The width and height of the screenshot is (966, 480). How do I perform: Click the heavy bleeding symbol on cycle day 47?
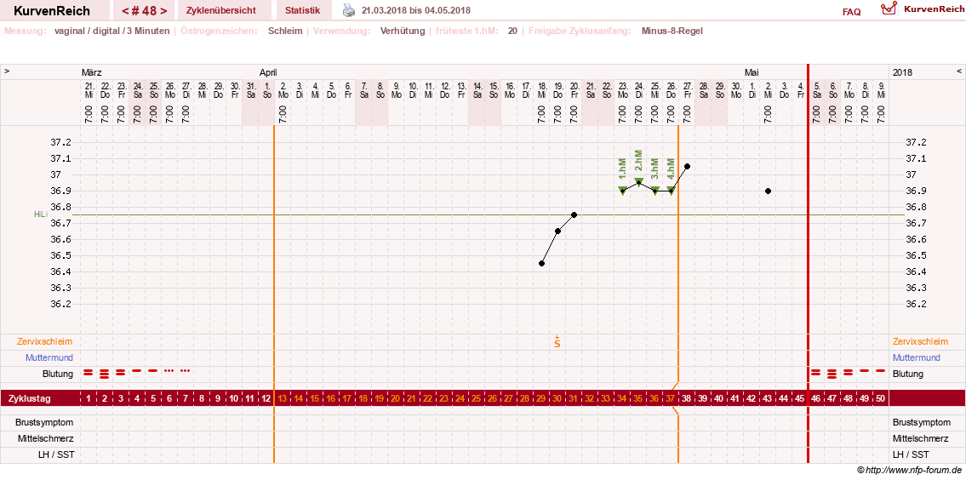tap(832, 373)
